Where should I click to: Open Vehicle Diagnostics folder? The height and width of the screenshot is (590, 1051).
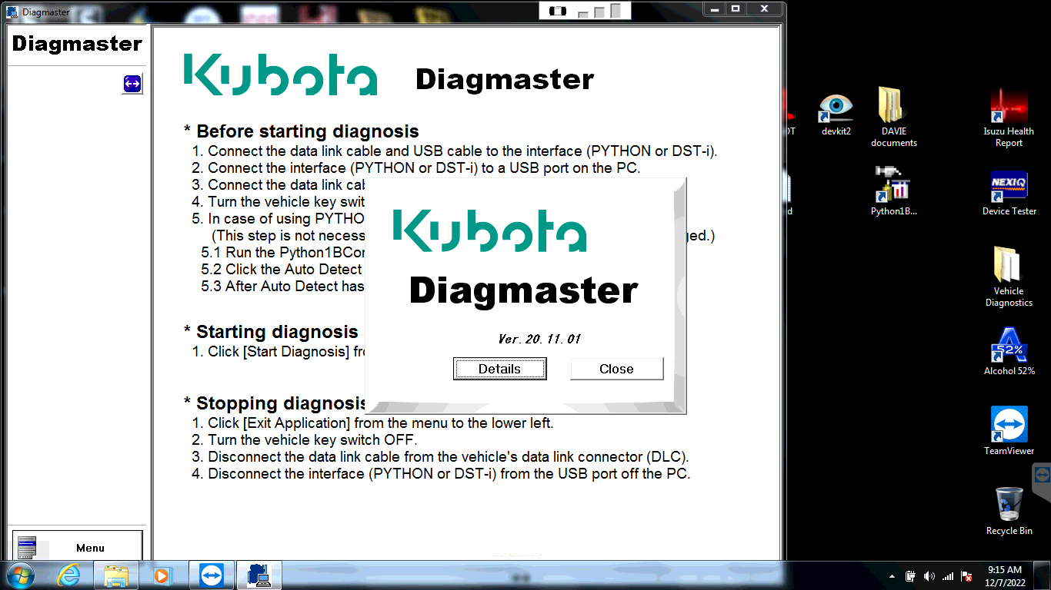(x=1009, y=277)
